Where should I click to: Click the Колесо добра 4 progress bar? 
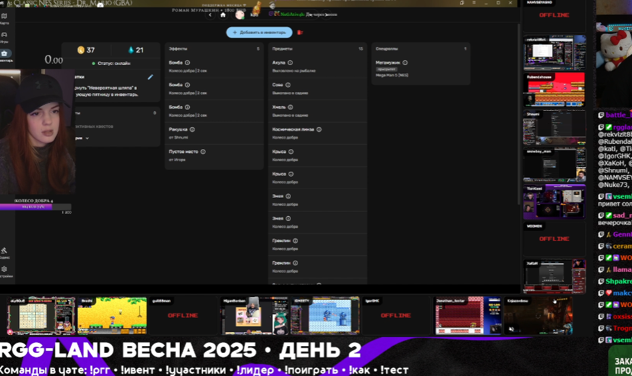(x=35, y=206)
